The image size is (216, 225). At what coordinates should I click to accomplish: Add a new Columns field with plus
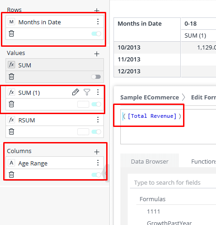[x=97, y=152]
